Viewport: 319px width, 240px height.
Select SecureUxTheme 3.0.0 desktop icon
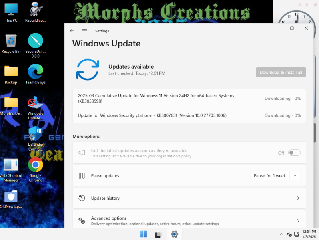click(x=36, y=46)
